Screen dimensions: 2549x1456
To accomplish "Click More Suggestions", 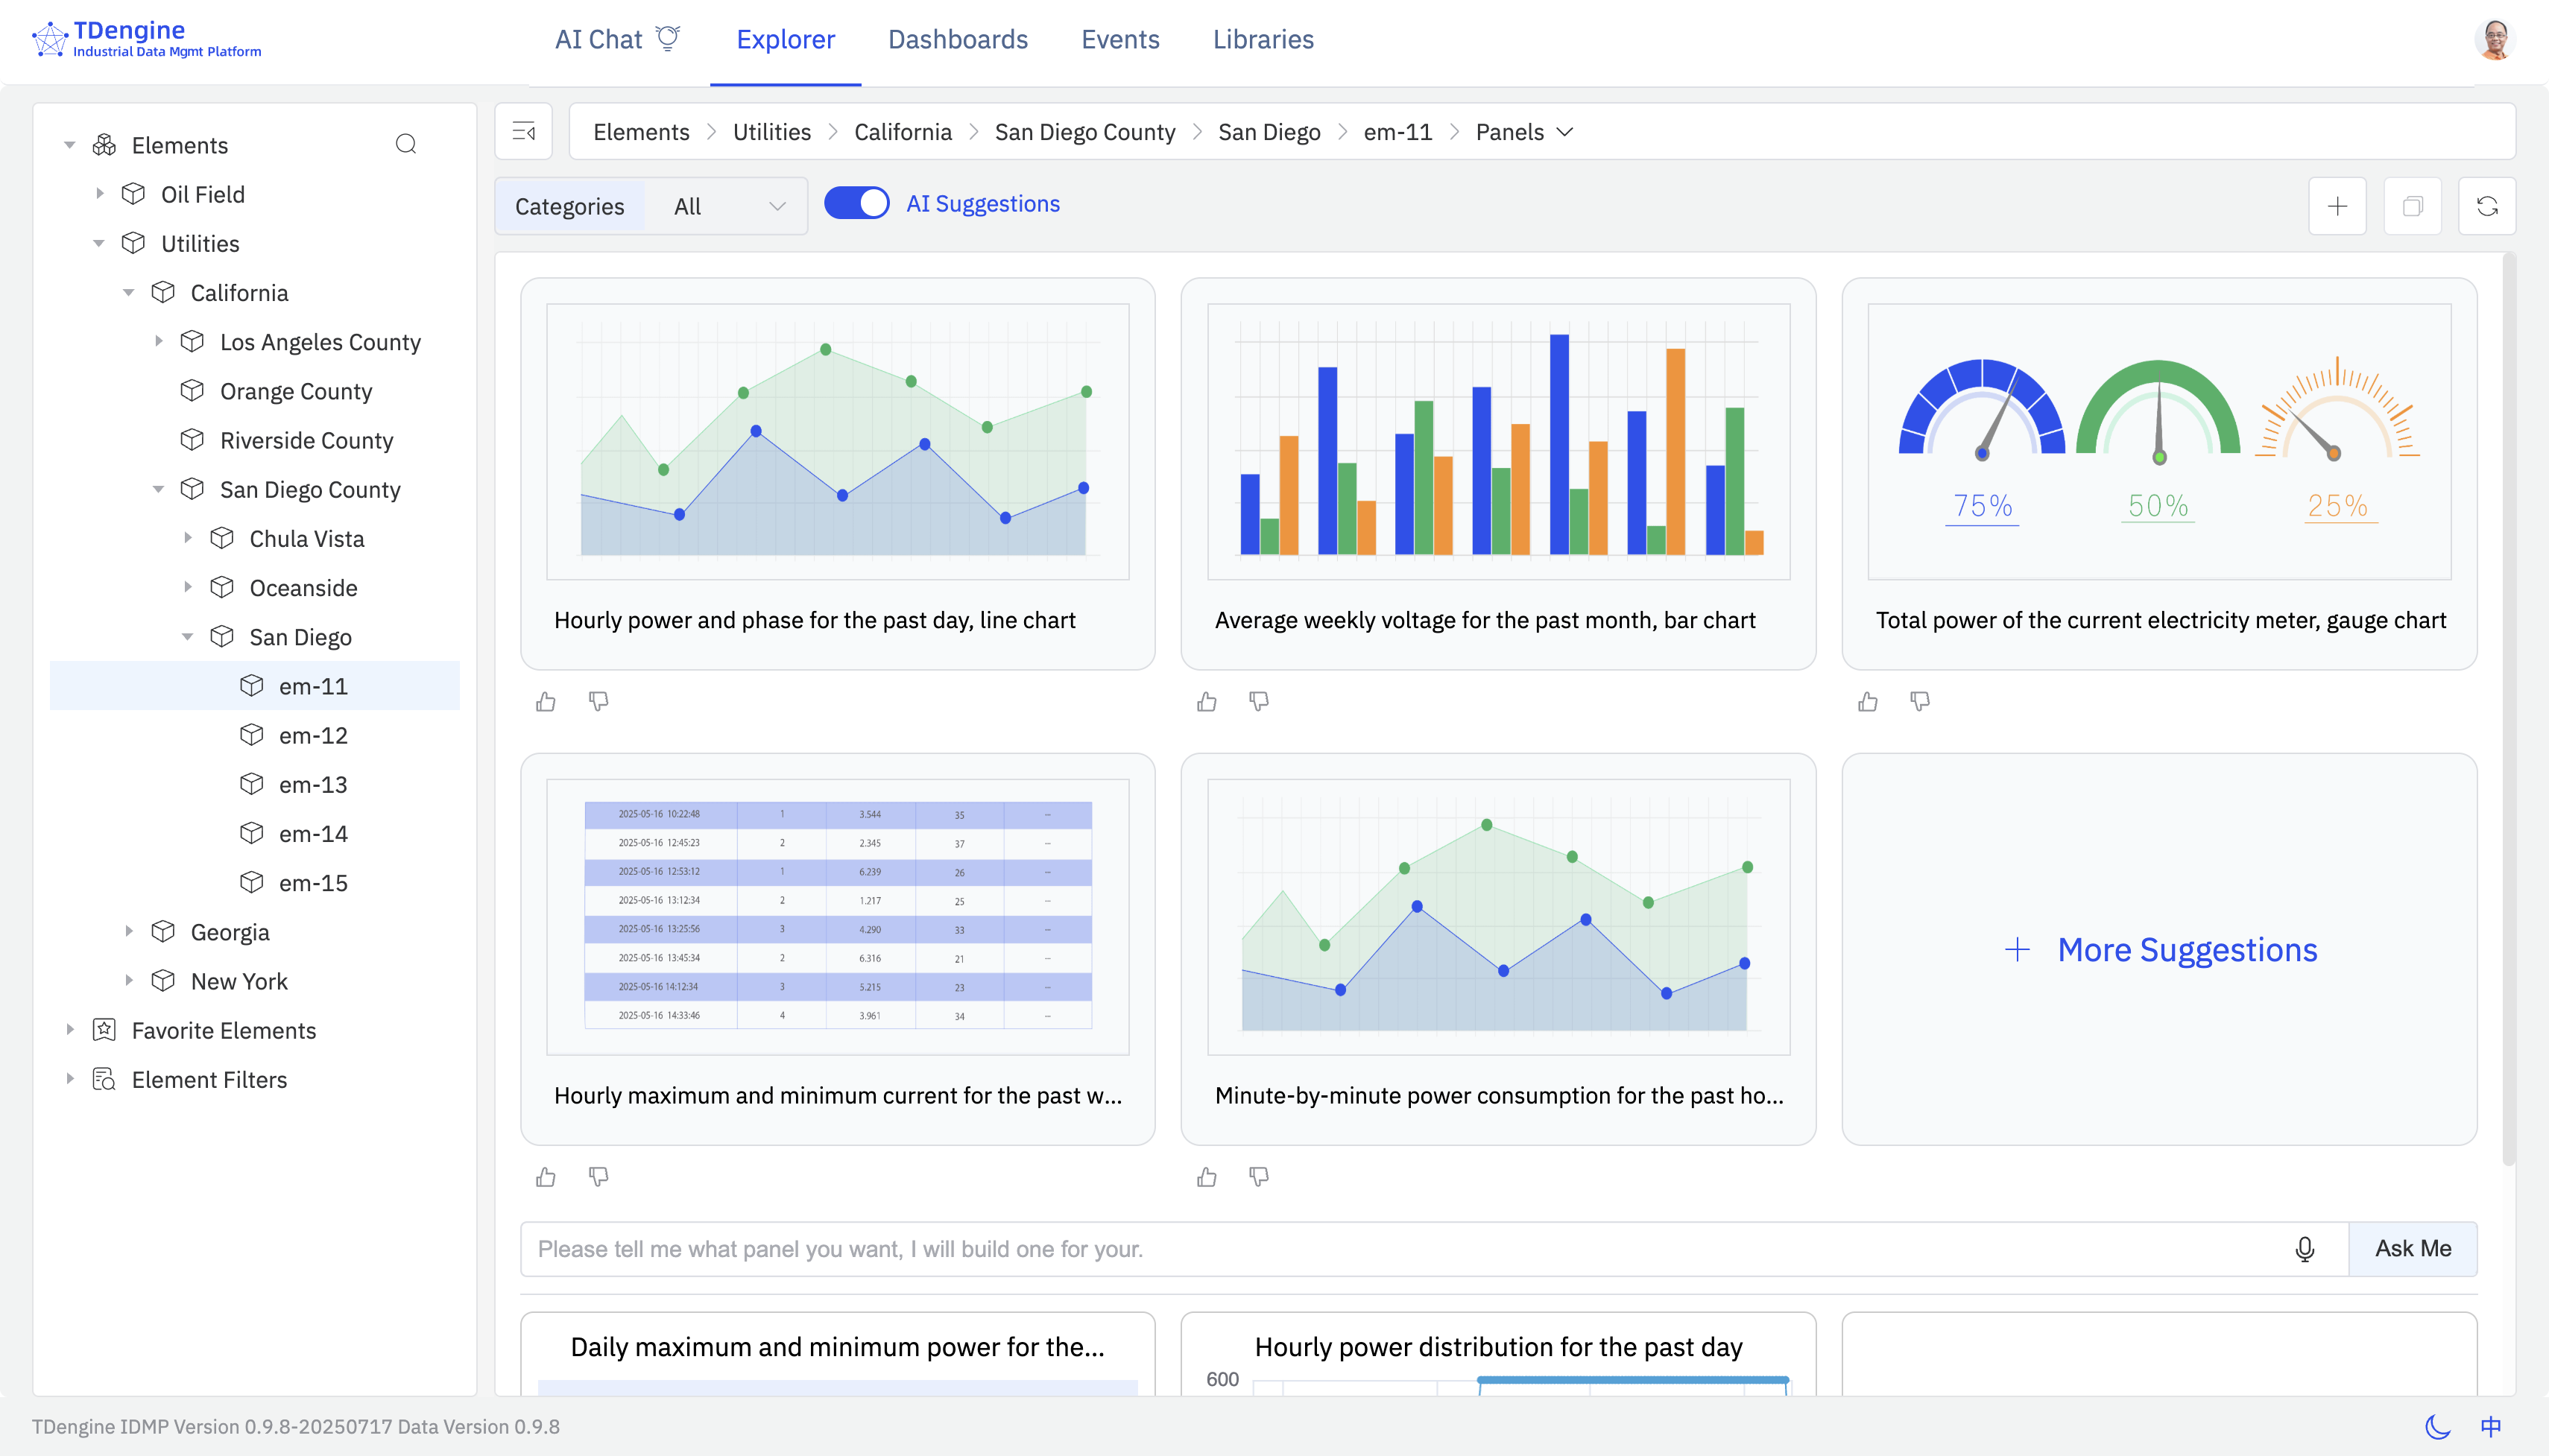I will [x=2160, y=950].
